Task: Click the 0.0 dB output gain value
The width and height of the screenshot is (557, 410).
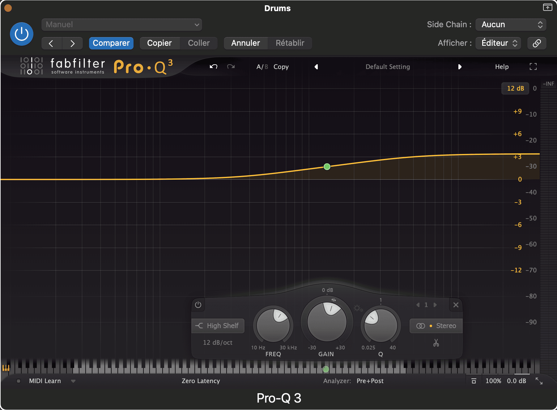Action: pos(517,381)
